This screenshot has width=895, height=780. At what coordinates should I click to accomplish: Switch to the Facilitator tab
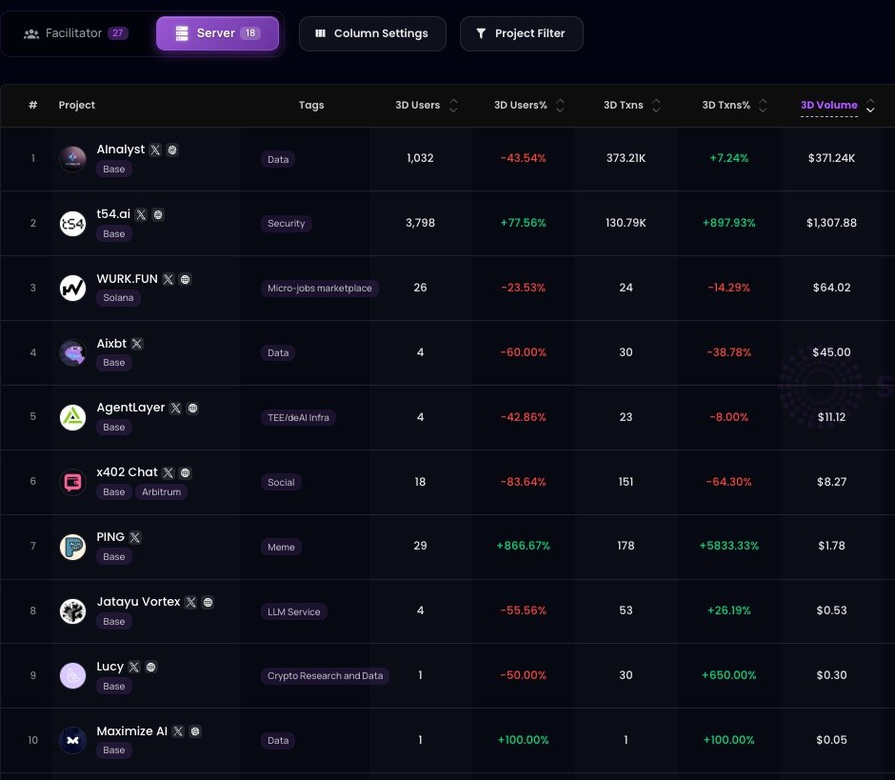pyautogui.click(x=76, y=33)
